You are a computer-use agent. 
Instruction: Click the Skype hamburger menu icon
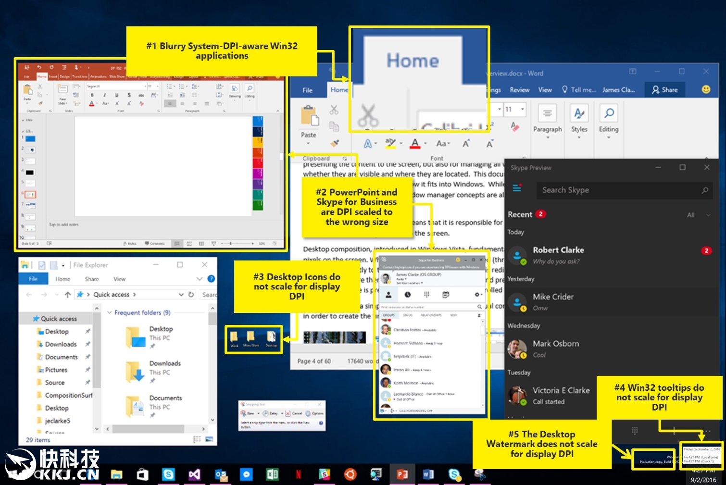pos(517,188)
